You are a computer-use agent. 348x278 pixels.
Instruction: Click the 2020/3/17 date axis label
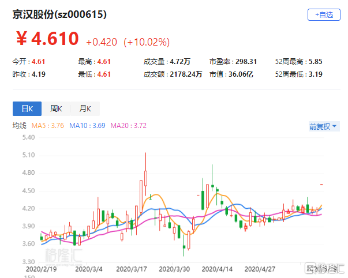132,269
